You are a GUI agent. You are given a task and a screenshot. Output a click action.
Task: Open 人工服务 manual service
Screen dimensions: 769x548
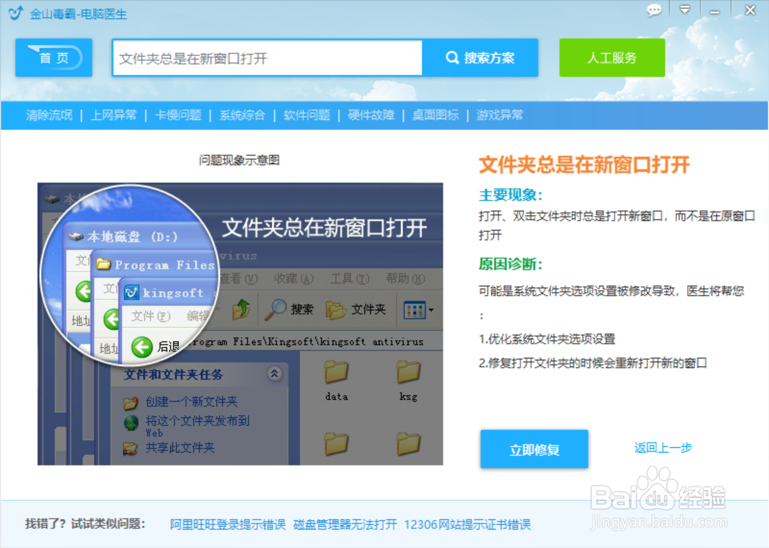click(612, 58)
